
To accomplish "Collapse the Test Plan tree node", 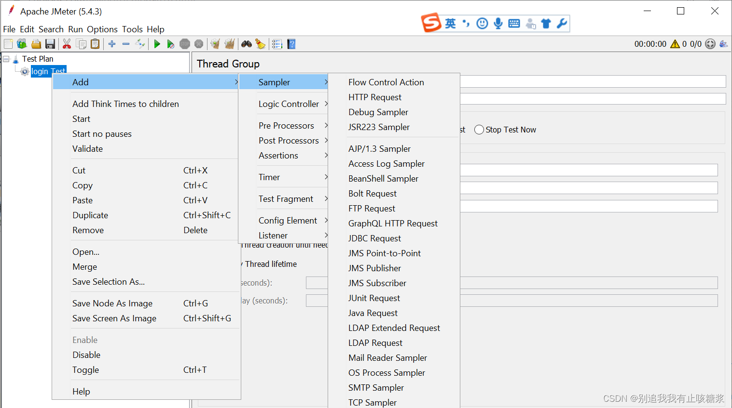I will click(6, 59).
